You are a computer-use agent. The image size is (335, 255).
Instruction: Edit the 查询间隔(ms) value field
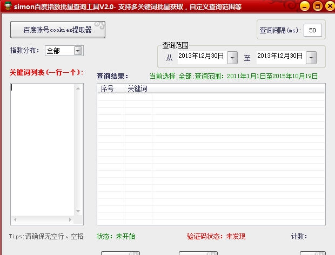click(x=312, y=30)
